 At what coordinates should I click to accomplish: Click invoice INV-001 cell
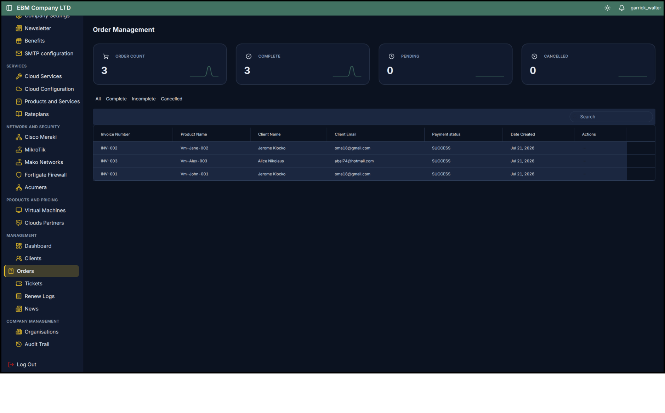point(109,174)
